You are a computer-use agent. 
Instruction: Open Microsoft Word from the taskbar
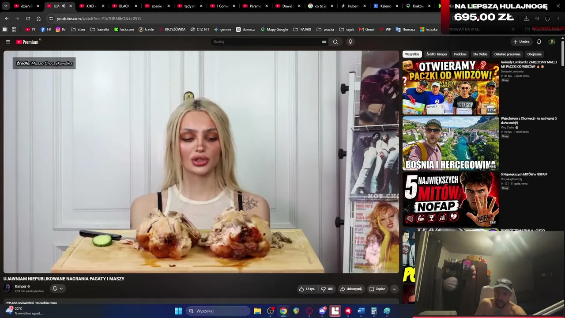click(361, 311)
